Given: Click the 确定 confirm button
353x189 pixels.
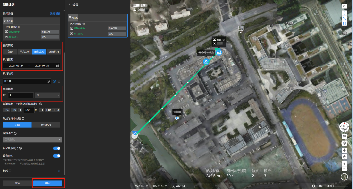Looking at the screenshot, I should (x=48, y=183).
